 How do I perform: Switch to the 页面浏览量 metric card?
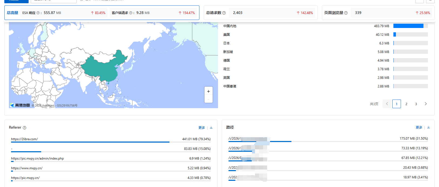click(x=333, y=13)
